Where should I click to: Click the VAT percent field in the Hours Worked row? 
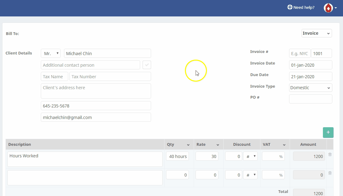274,156
